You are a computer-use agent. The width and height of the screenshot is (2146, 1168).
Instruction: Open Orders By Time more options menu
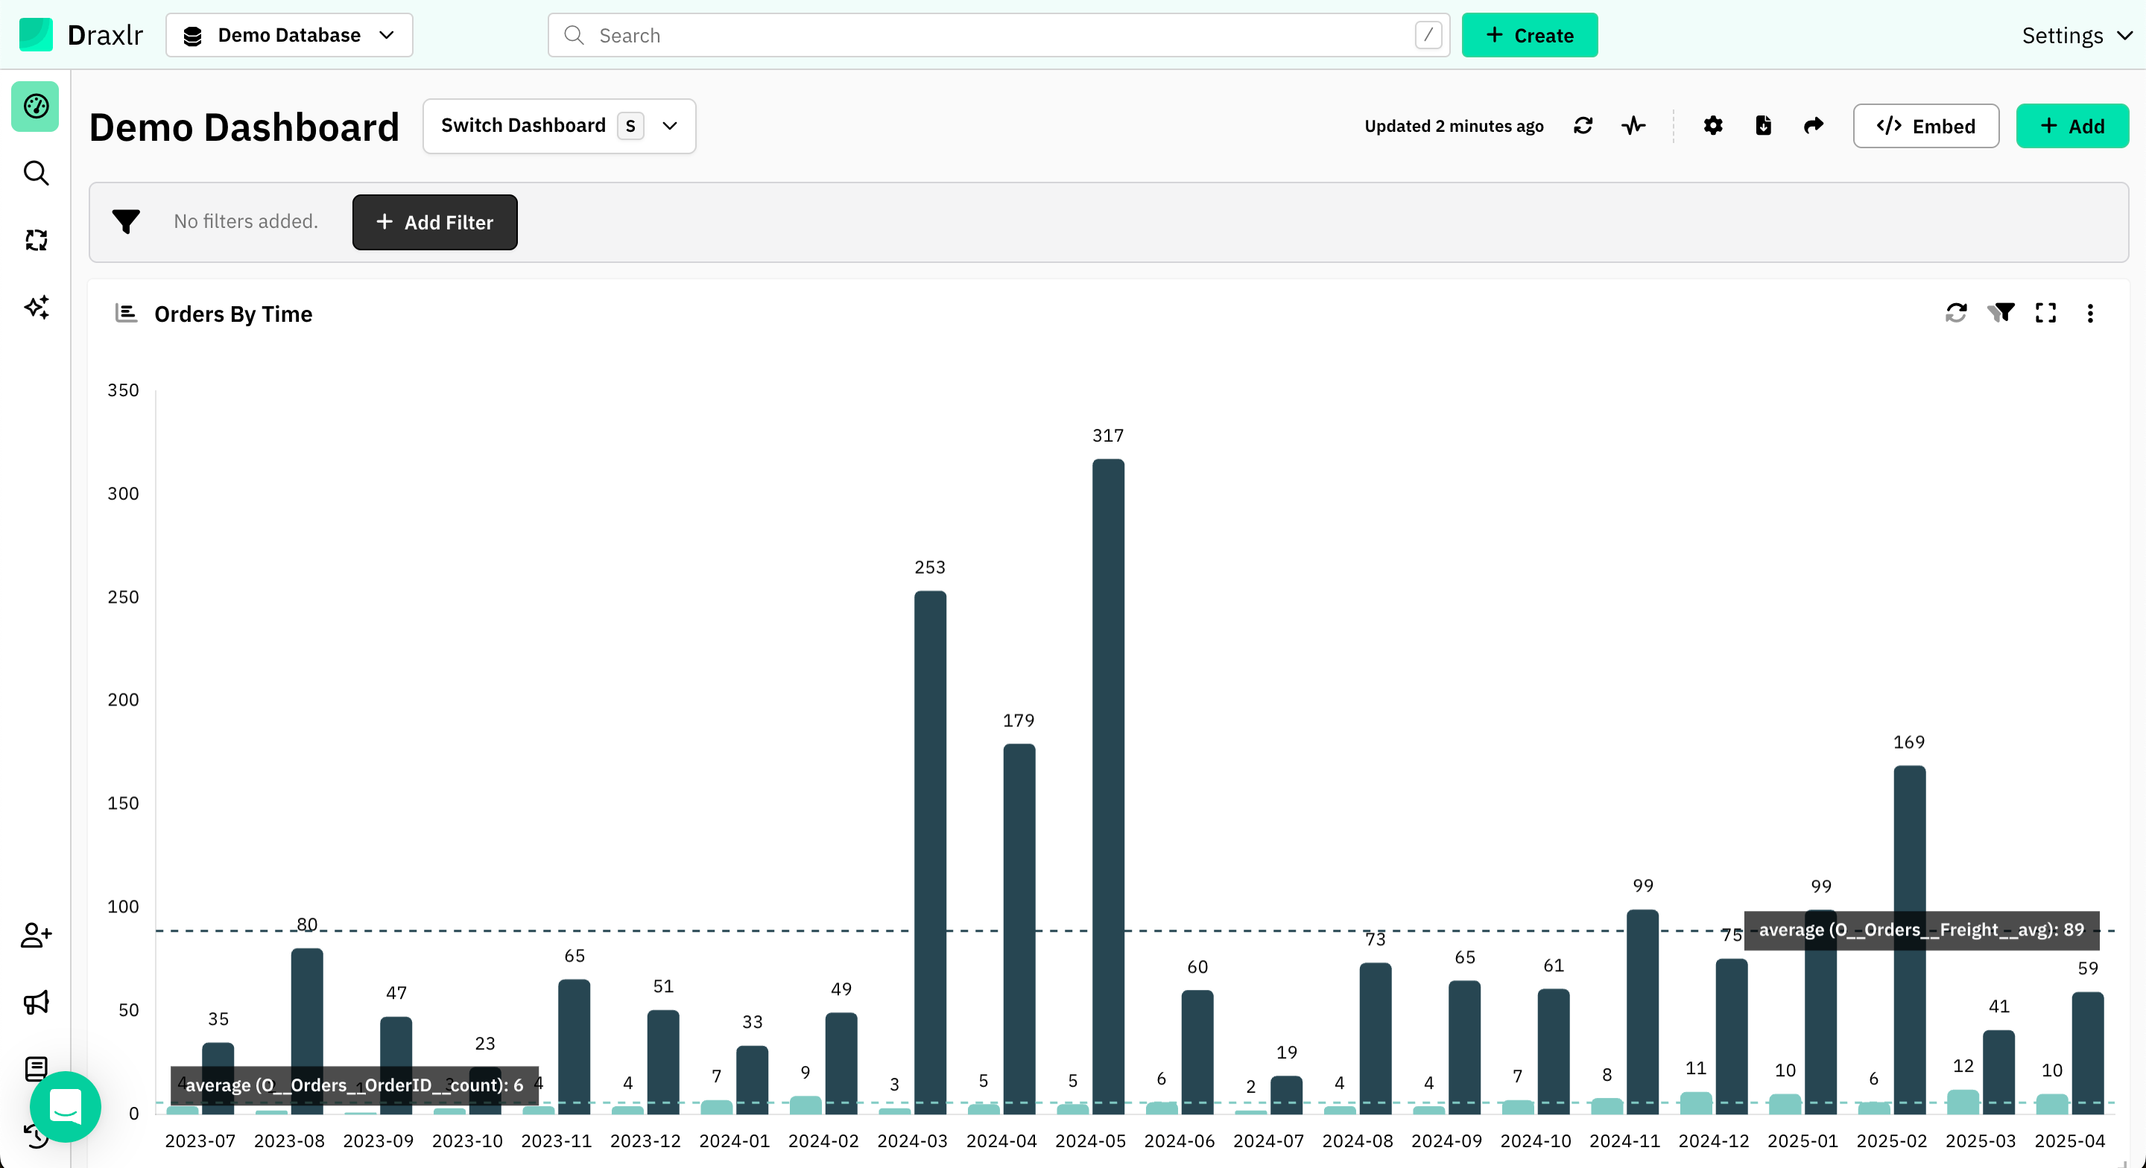(2090, 314)
